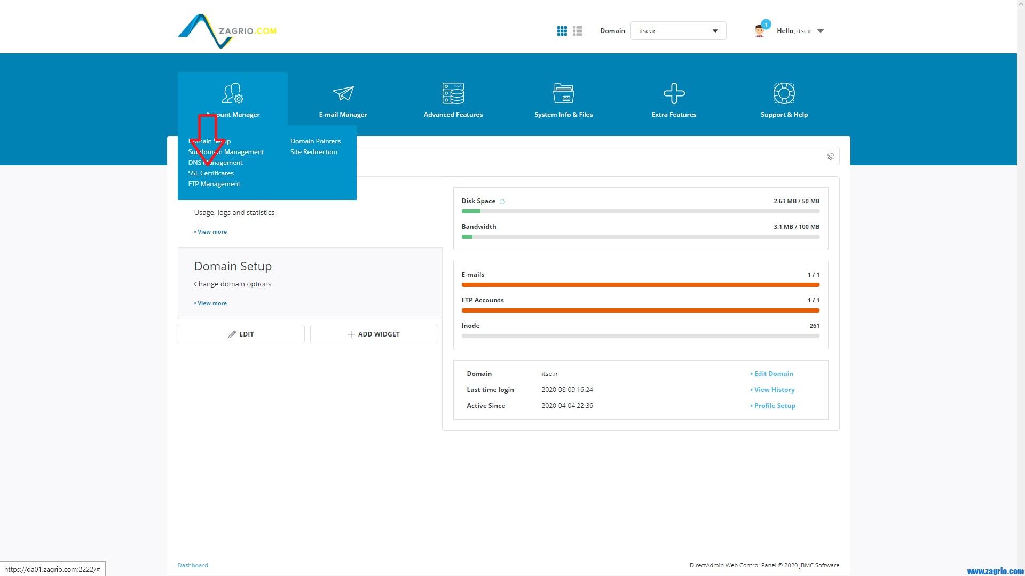This screenshot has height=576, width=1025.
Task: Open Extra Features plus icon
Action: click(674, 94)
